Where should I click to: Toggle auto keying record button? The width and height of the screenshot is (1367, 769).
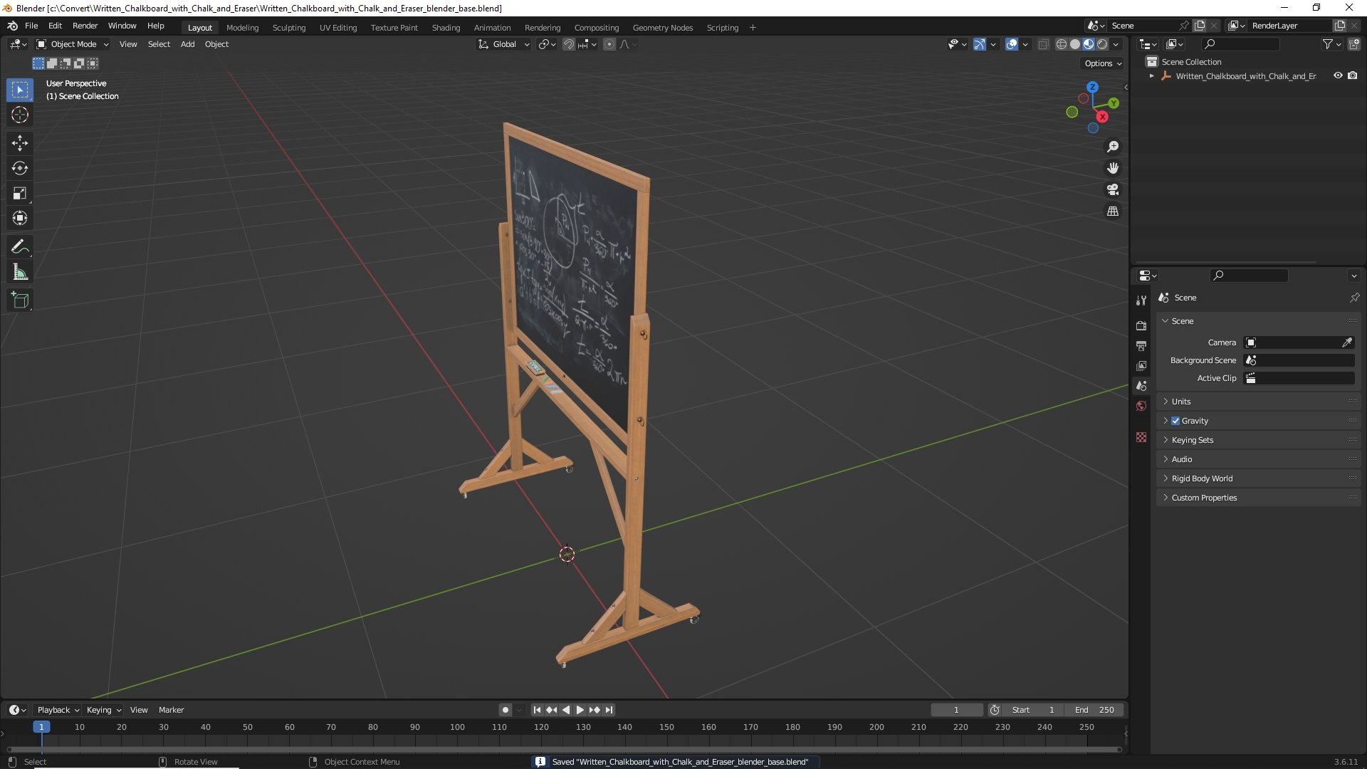(x=506, y=710)
